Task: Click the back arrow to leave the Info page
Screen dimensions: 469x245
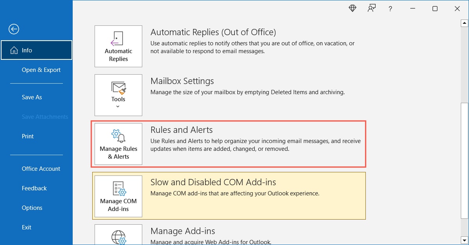Action: point(14,29)
